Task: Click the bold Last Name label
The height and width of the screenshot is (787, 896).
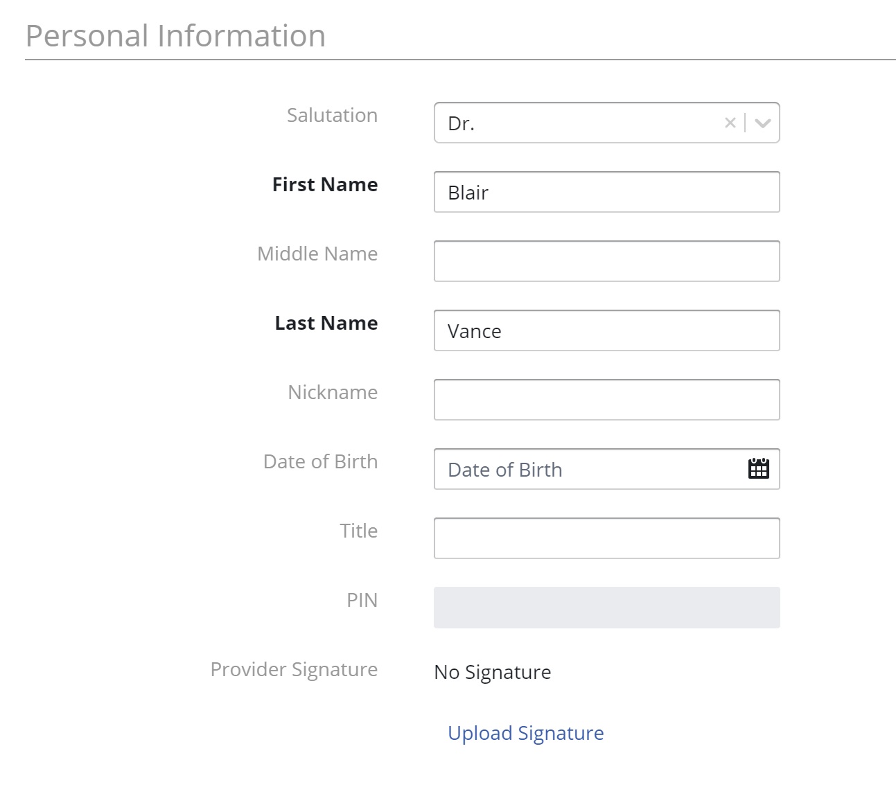Action: tap(326, 323)
